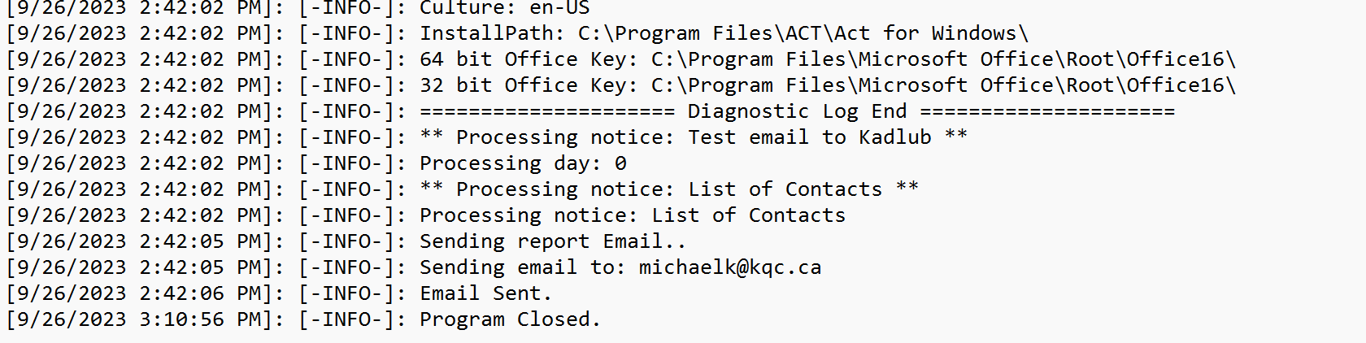Click the 'Sending email to:' label text
The width and height of the screenshot is (1366, 343).
[523, 267]
